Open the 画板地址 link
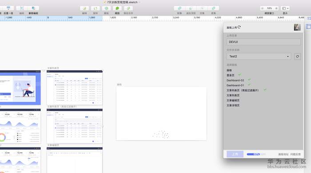Screen dimensions: 311x173 283,154
